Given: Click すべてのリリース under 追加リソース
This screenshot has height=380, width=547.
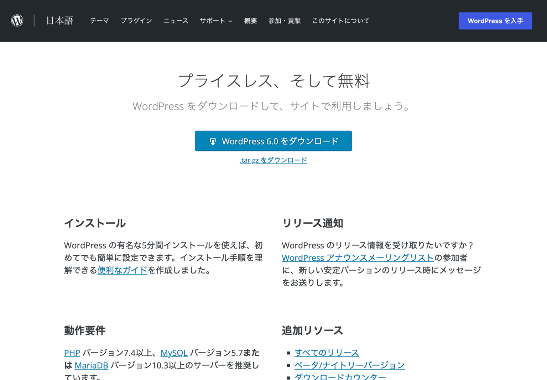Looking at the screenshot, I should coord(327,353).
